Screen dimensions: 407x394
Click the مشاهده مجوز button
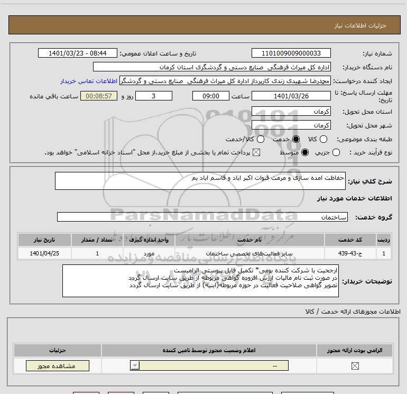point(58,365)
